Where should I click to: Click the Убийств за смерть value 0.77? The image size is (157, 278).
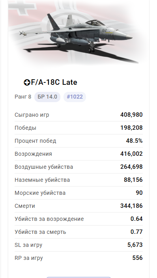(136, 232)
